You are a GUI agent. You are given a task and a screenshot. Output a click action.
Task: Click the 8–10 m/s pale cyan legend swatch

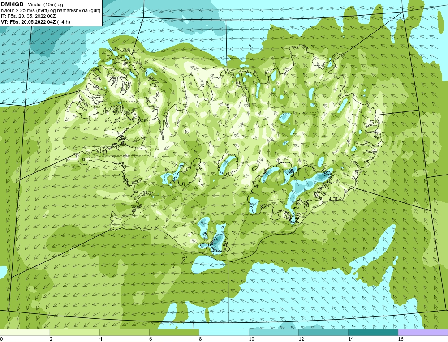pos(224,332)
